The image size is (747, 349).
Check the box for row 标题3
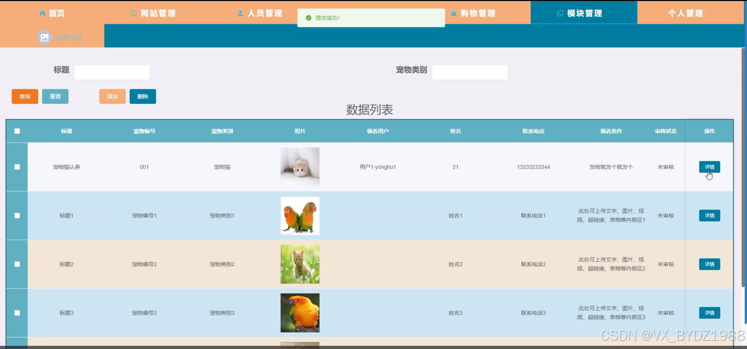[17, 313]
